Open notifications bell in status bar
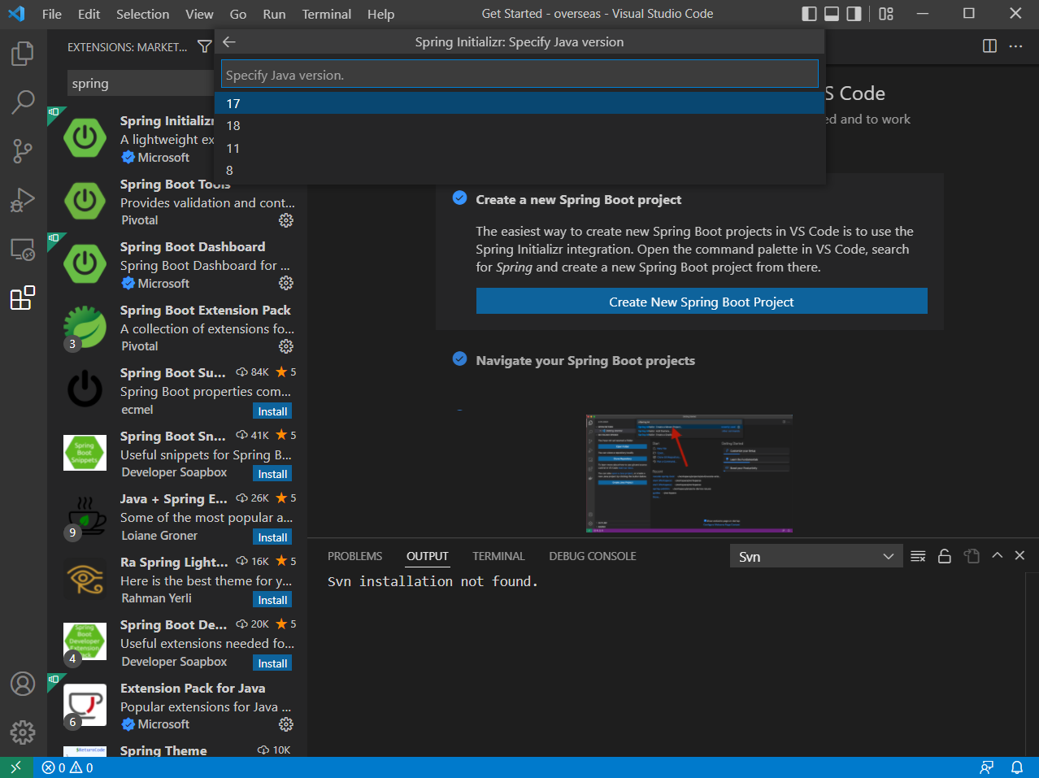 (1017, 767)
